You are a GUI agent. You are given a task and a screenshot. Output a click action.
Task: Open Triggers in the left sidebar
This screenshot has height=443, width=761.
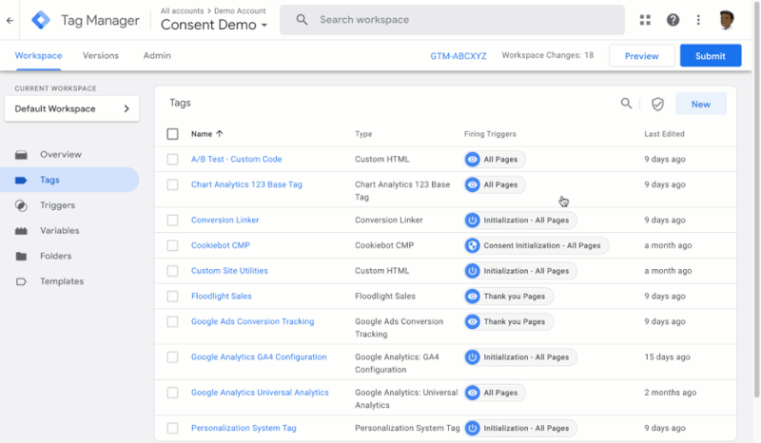(57, 205)
